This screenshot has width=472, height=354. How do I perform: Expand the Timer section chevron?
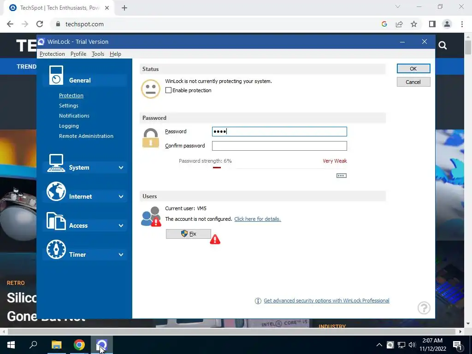click(x=121, y=254)
